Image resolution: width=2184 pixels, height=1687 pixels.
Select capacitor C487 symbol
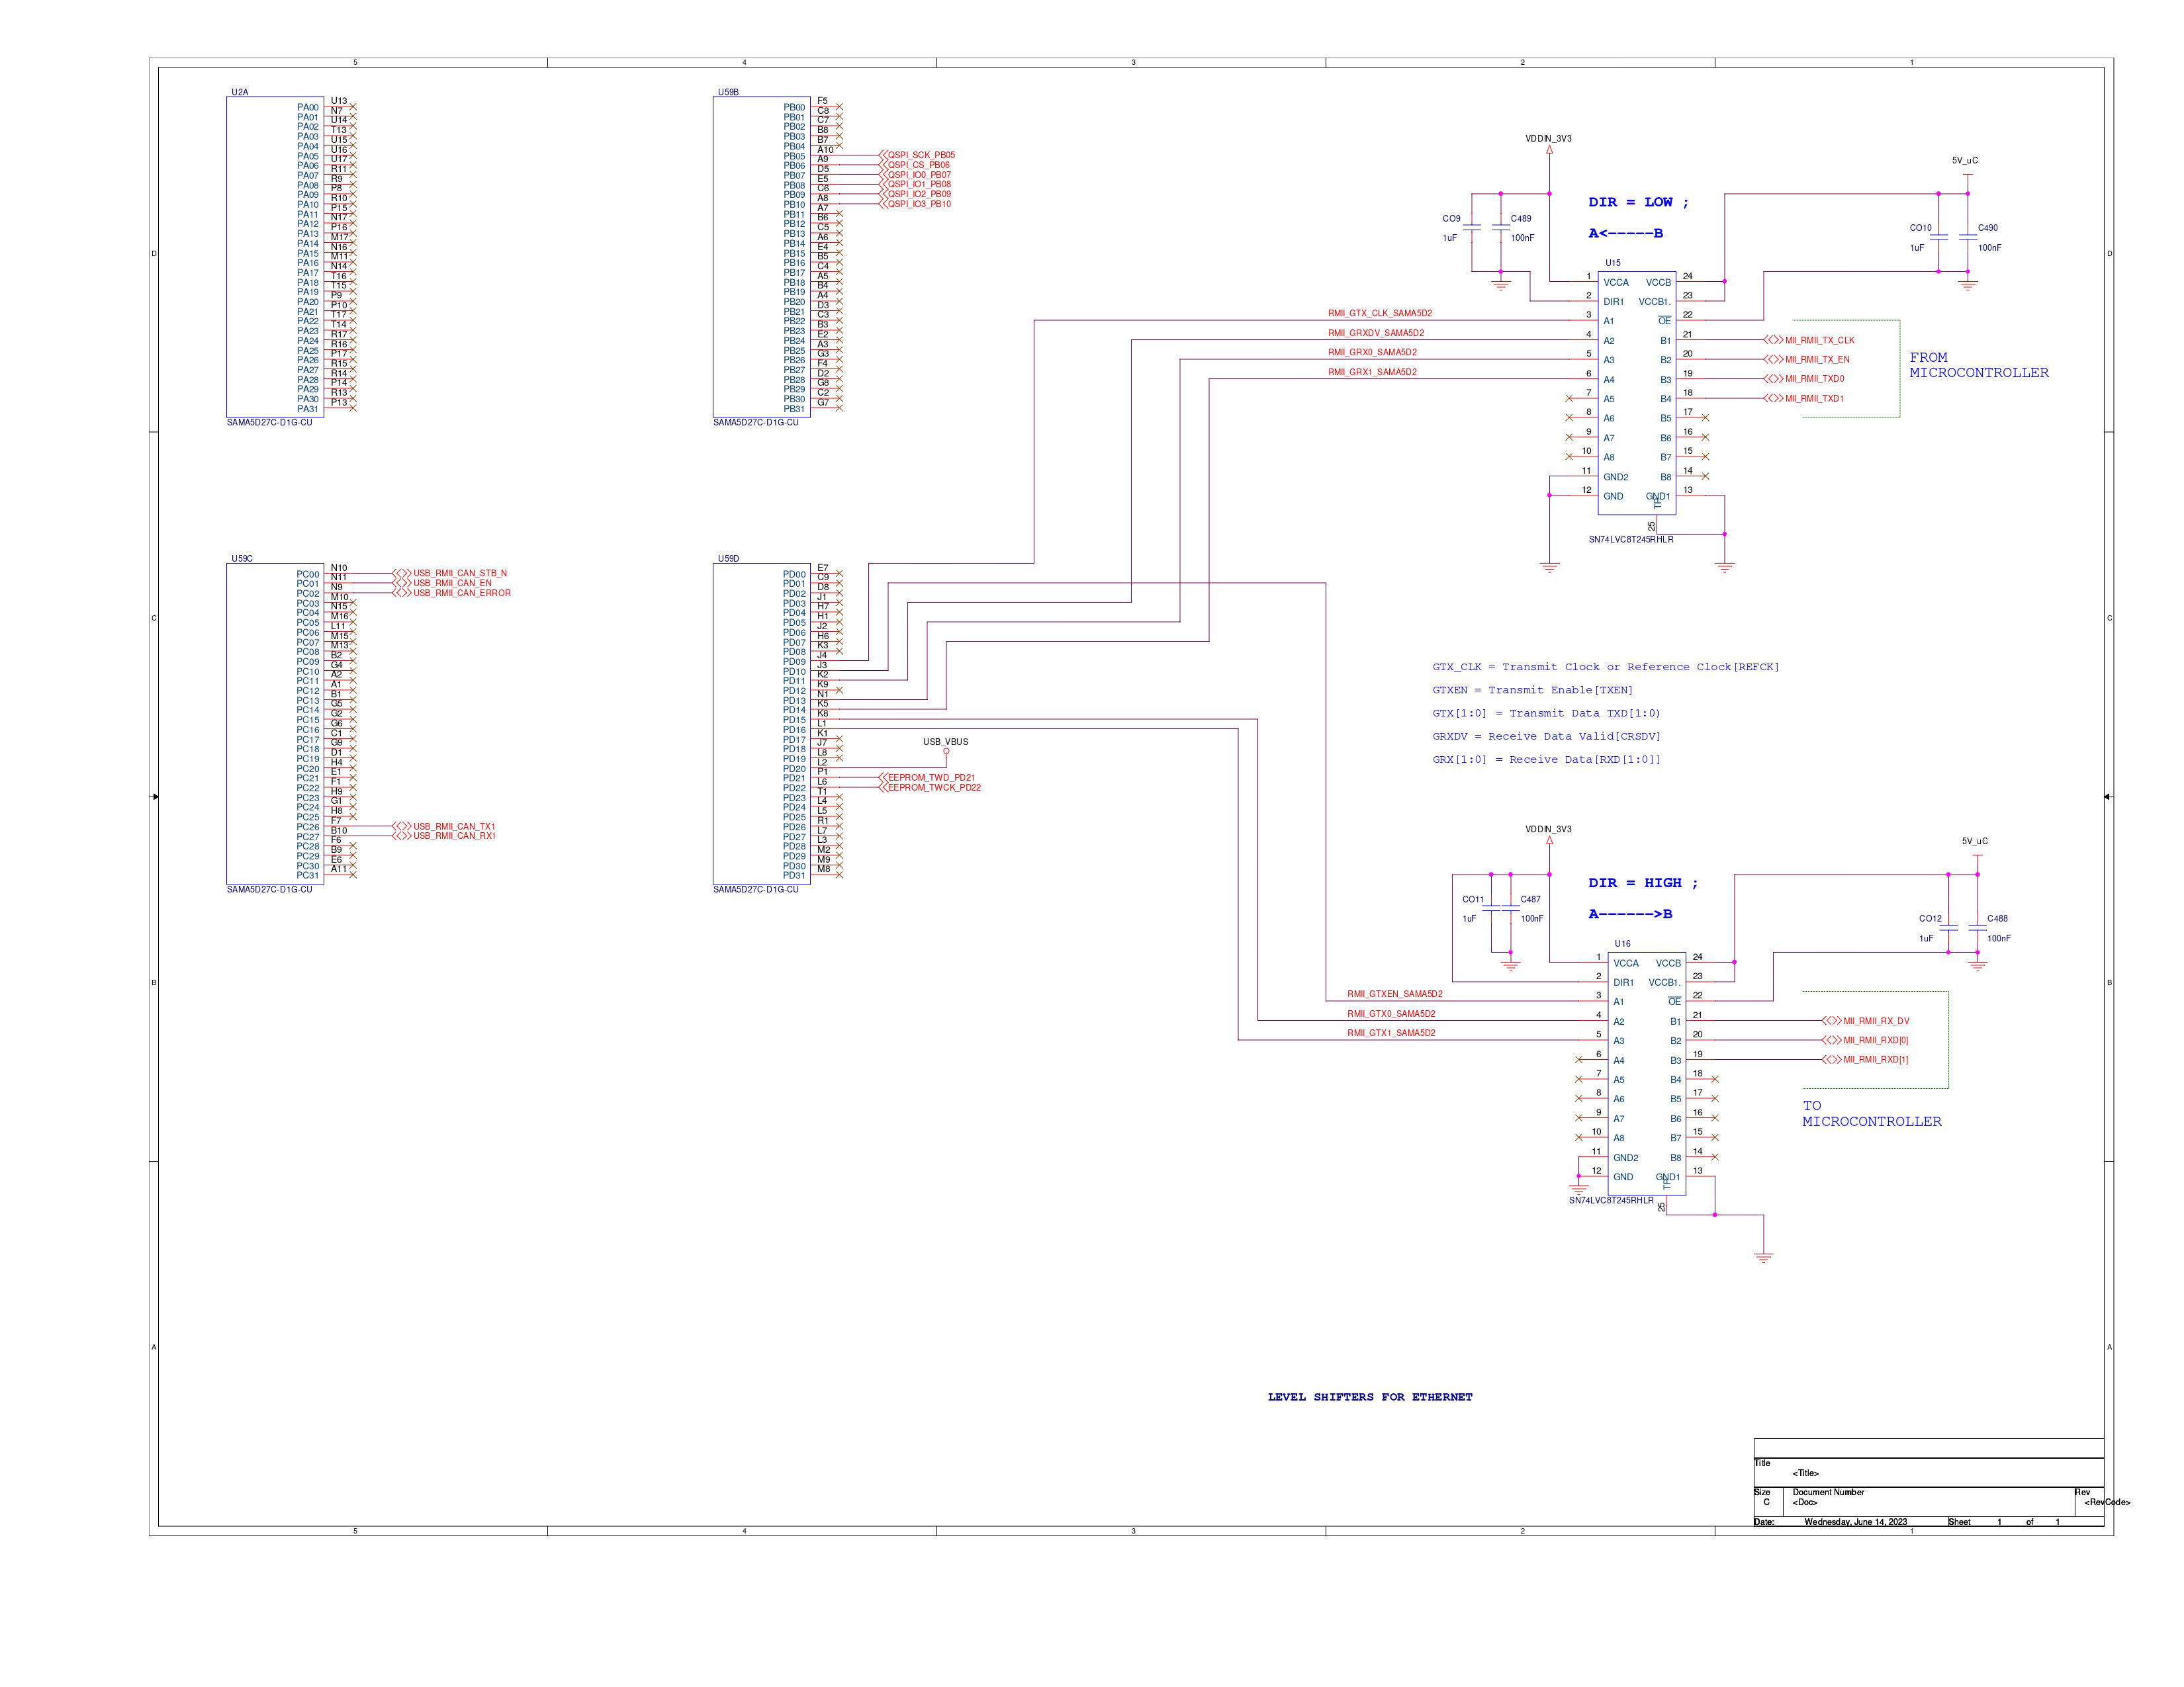1510,908
